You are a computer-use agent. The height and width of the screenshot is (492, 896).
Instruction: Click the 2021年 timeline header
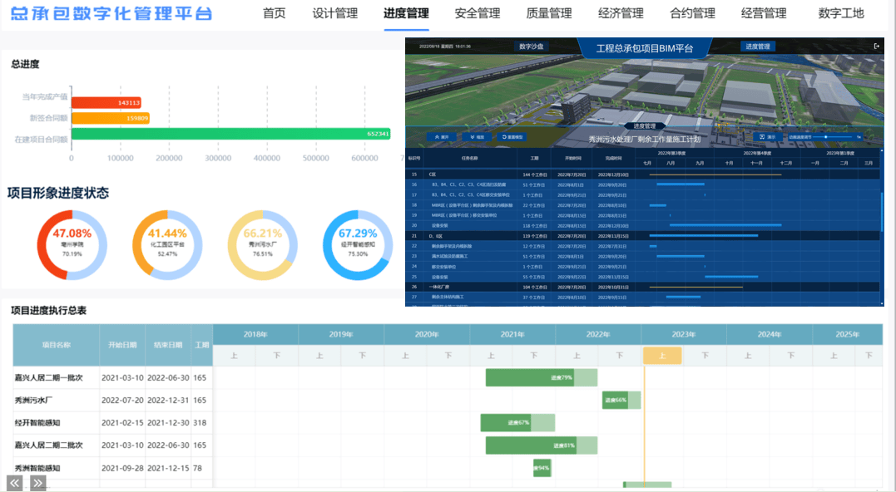click(x=512, y=334)
